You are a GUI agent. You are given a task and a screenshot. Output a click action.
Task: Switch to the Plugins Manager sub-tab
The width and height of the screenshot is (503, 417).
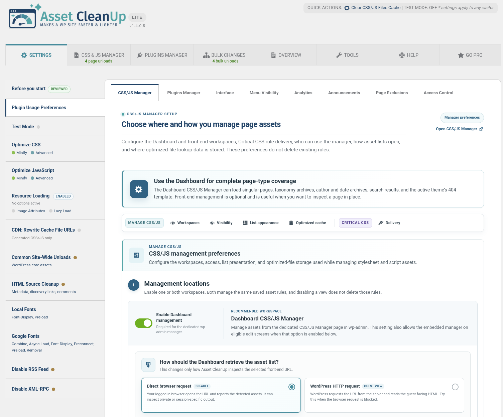click(x=184, y=93)
